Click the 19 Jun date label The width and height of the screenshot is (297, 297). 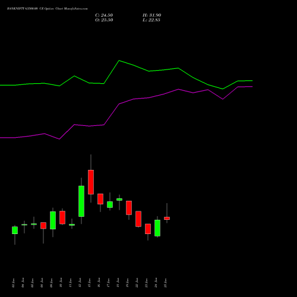tap(128, 283)
